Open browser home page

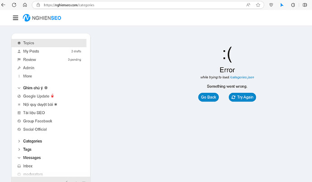[25, 5]
